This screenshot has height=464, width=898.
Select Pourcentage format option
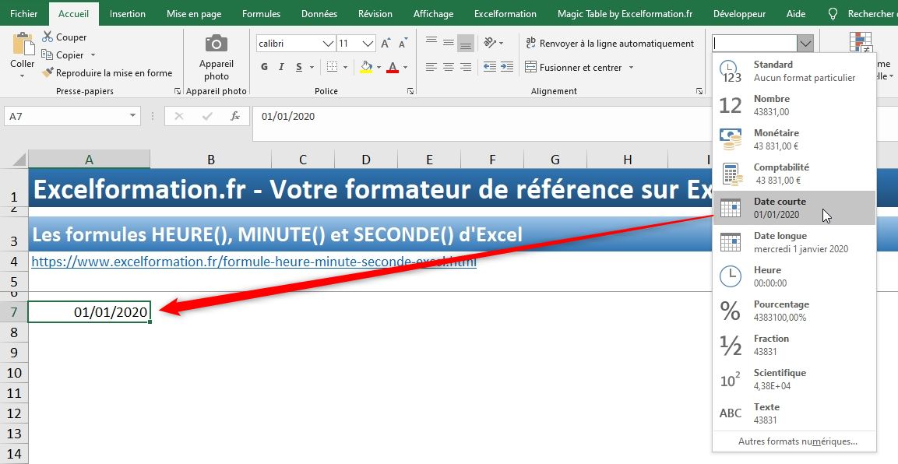pos(794,311)
